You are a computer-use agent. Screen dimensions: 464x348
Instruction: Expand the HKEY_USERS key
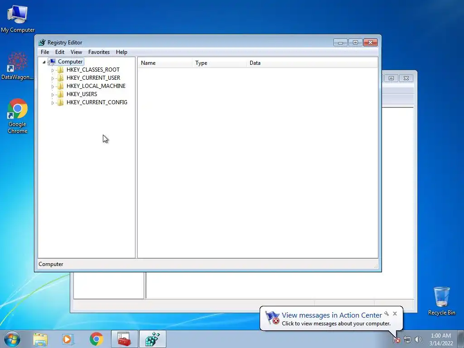tap(53, 95)
